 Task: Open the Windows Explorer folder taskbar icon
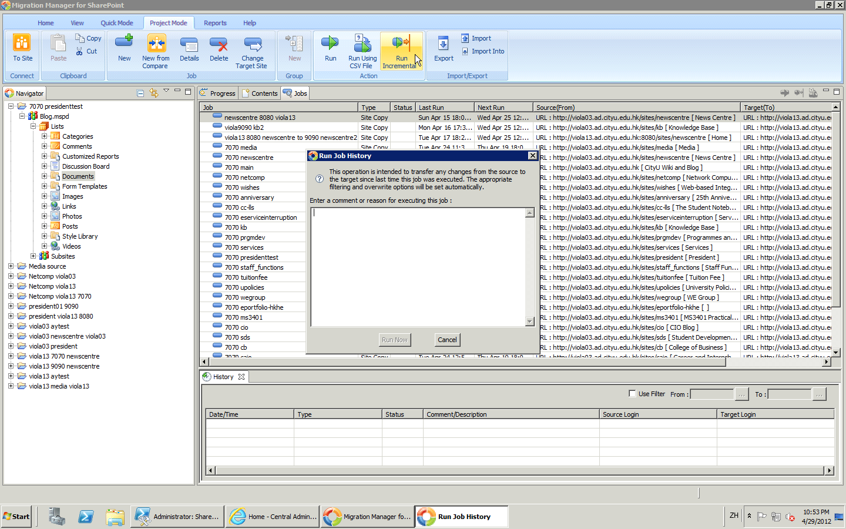(x=115, y=517)
